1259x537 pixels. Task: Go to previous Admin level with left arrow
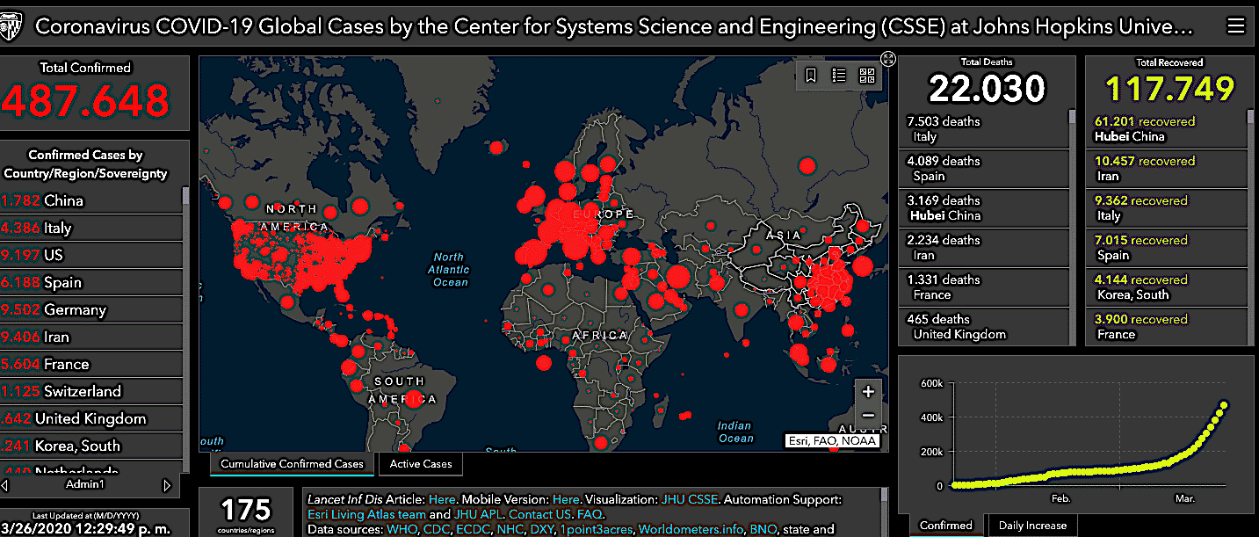pyautogui.click(x=5, y=484)
